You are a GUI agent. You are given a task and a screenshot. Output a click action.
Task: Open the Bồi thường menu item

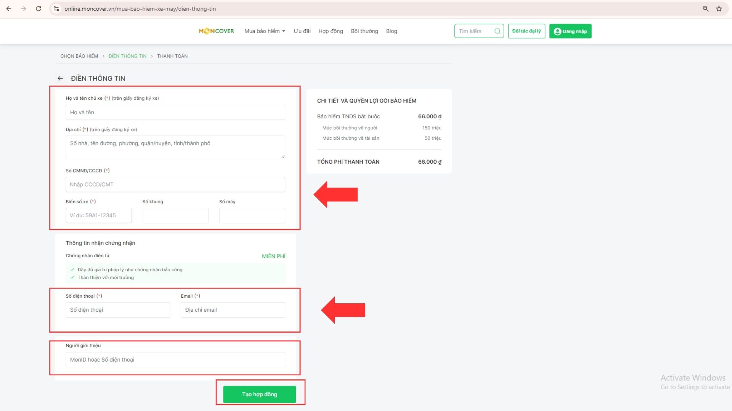364,31
